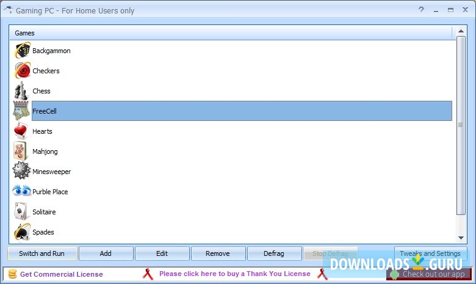Open Tweaks and Settings
The height and width of the screenshot is (284, 476).
[x=430, y=253]
